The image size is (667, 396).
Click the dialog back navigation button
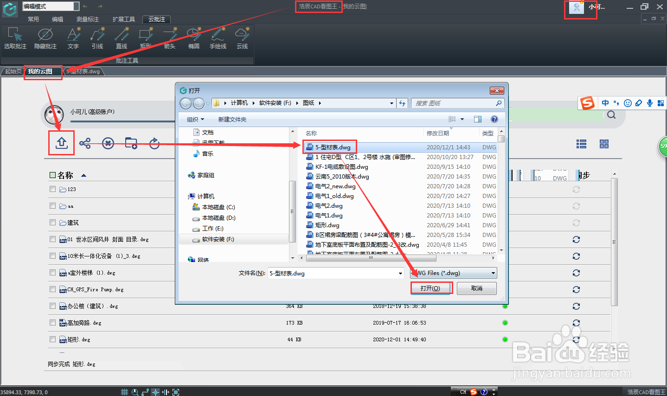[186, 103]
